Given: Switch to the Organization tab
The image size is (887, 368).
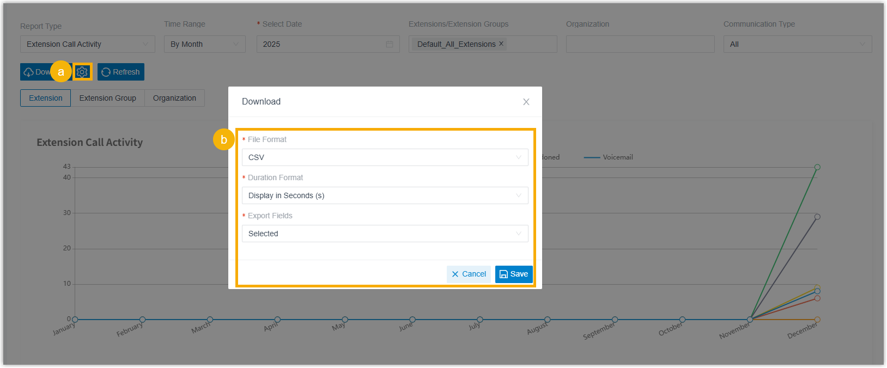Looking at the screenshot, I should pyautogui.click(x=174, y=98).
